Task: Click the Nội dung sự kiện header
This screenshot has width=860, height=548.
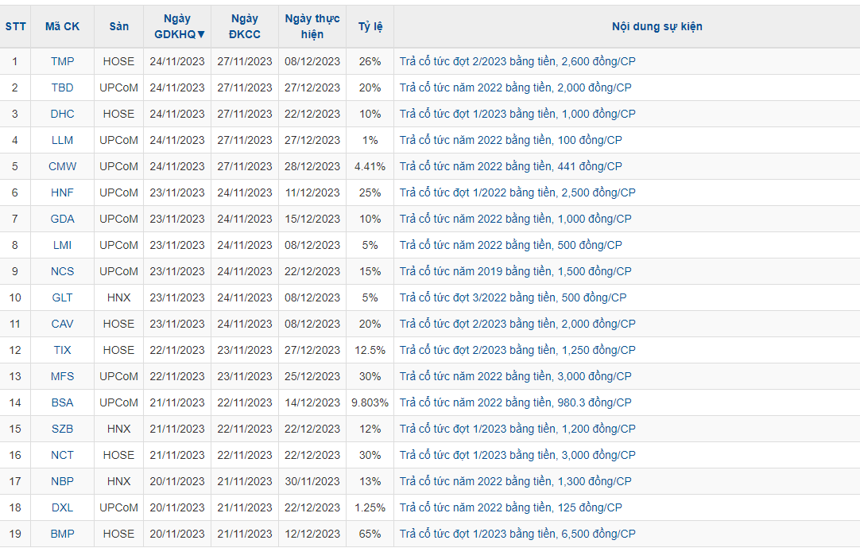Action: coord(657,26)
